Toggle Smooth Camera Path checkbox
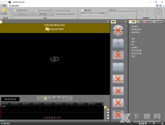165x125 pixels. pyautogui.click(x=36, y=10)
